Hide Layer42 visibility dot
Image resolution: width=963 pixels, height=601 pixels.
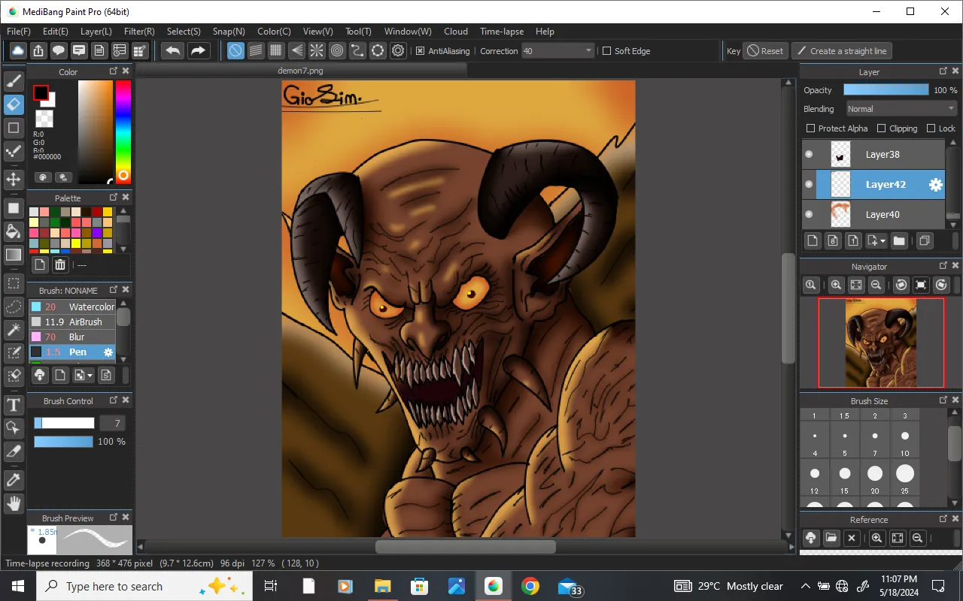(x=809, y=185)
